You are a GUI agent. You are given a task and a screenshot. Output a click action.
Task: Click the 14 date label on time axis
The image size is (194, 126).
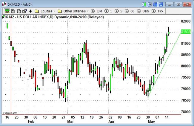click(x=167, y=117)
